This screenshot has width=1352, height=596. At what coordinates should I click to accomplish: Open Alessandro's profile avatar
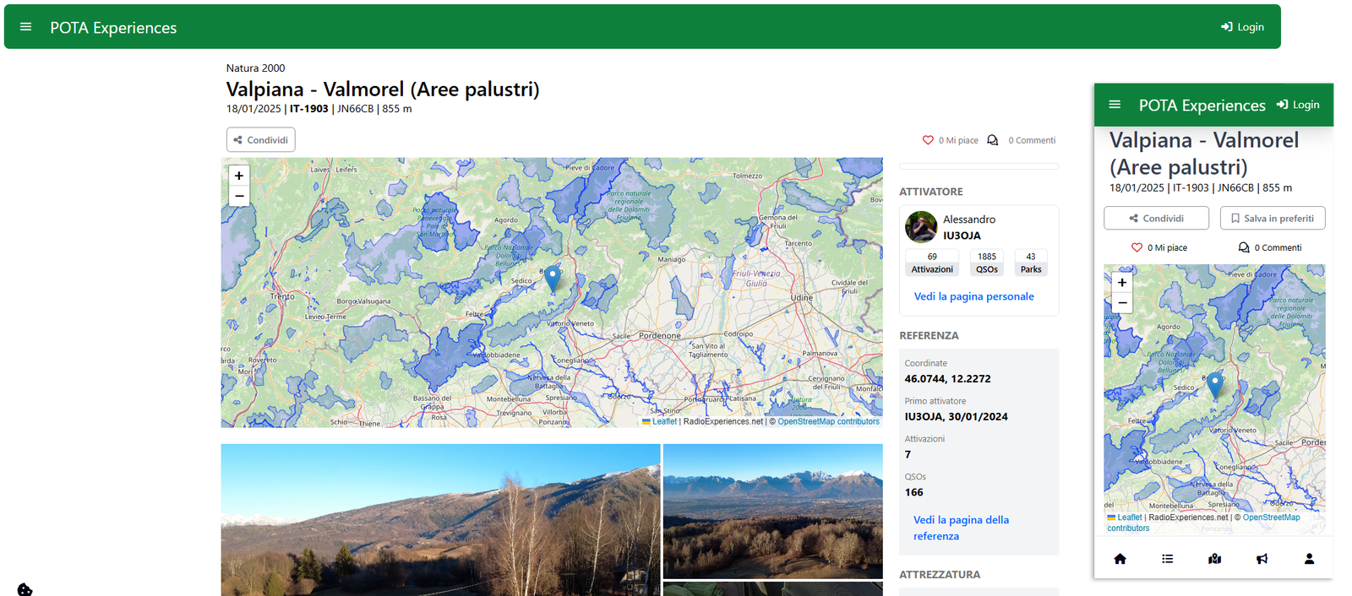(x=921, y=227)
